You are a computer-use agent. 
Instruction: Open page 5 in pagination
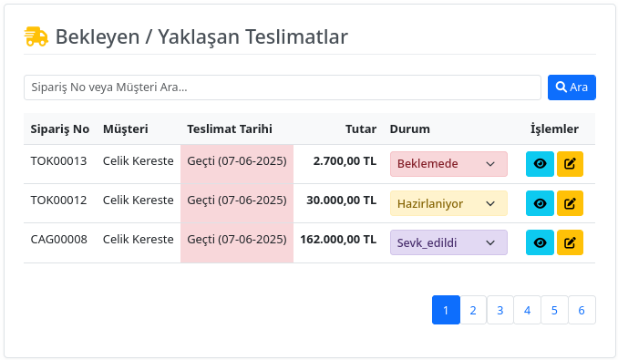tap(554, 310)
